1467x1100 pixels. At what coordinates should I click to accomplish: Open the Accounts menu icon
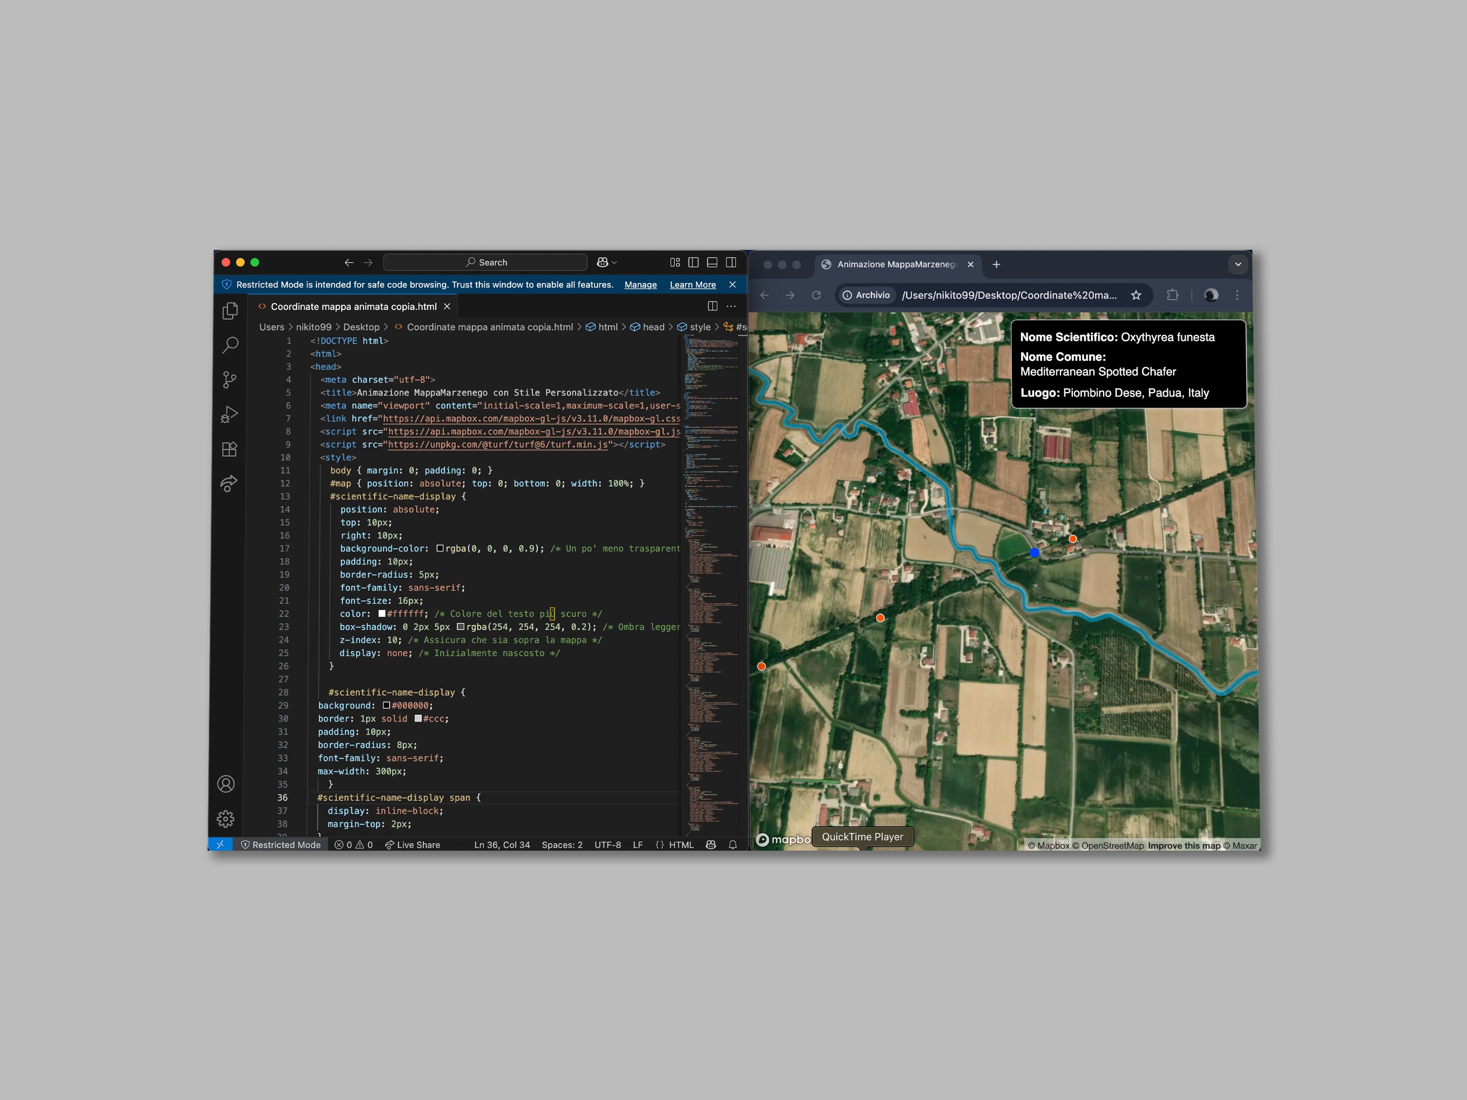click(225, 784)
